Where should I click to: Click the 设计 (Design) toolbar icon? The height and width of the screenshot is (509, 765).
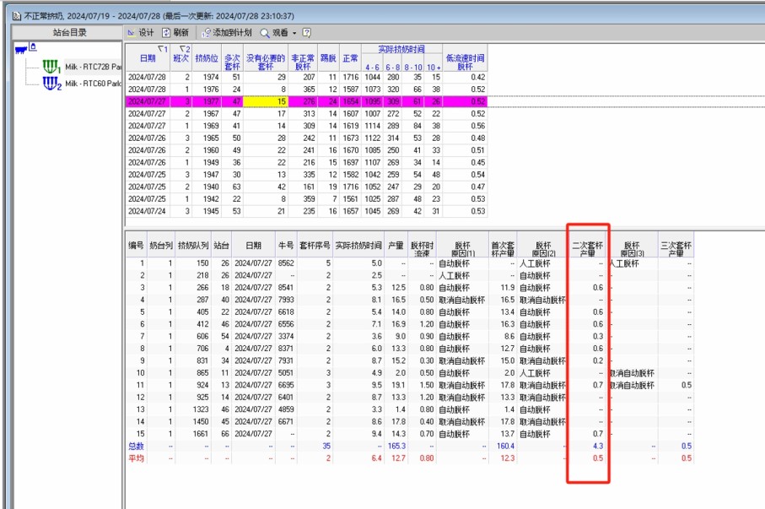tap(132, 32)
